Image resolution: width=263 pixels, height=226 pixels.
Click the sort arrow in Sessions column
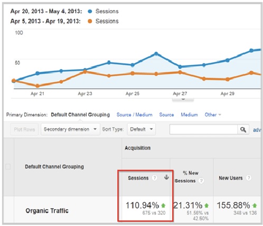coord(166,177)
